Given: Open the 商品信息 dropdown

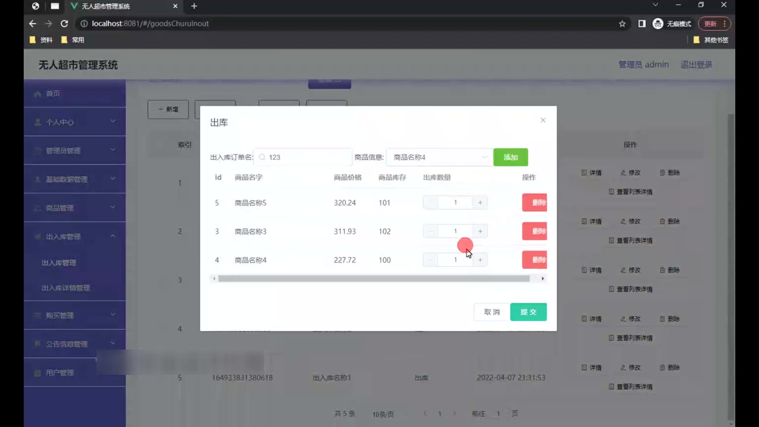Looking at the screenshot, I should pyautogui.click(x=439, y=157).
